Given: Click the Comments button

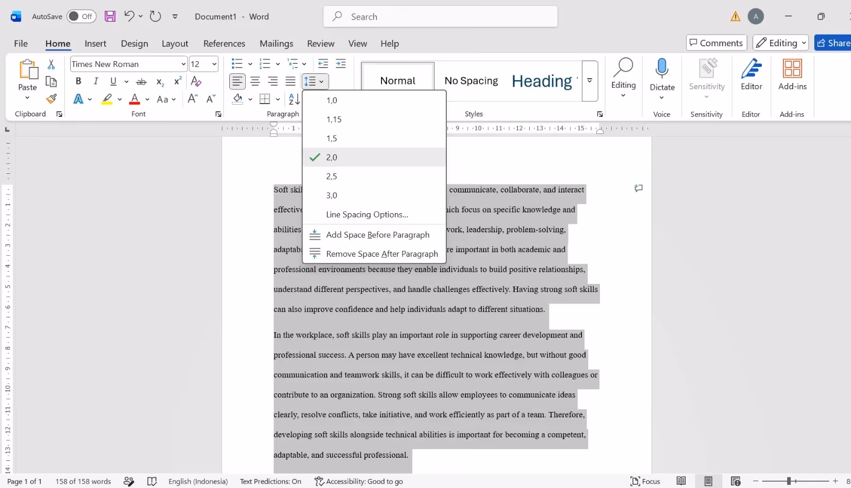Looking at the screenshot, I should click(x=716, y=43).
